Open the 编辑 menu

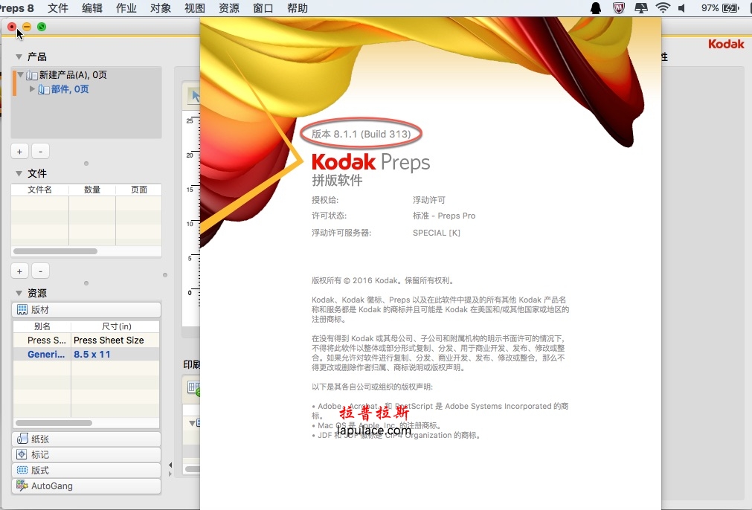pyautogui.click(x=92, y=8)
